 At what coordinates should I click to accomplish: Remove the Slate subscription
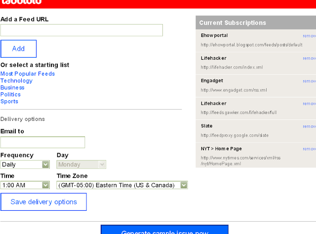tap(310, 126)
